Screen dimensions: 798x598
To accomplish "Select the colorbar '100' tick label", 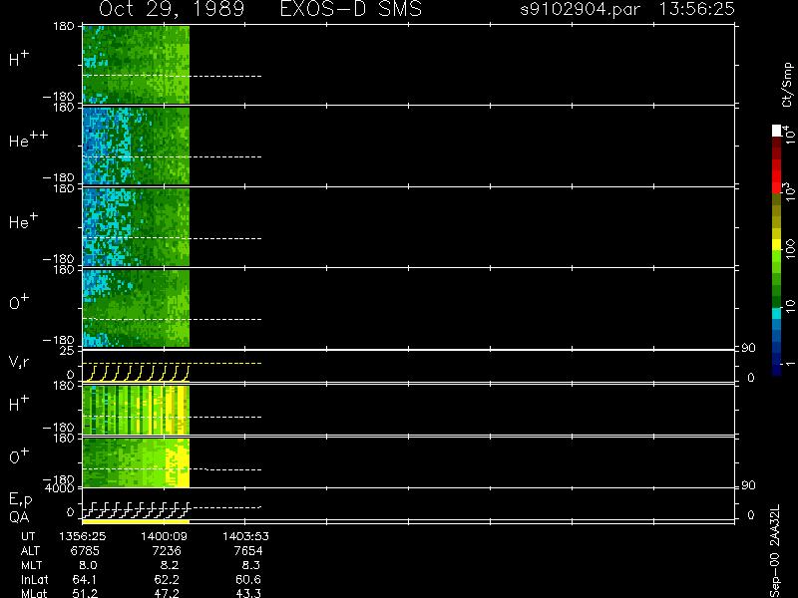I will tap(790, 249).
